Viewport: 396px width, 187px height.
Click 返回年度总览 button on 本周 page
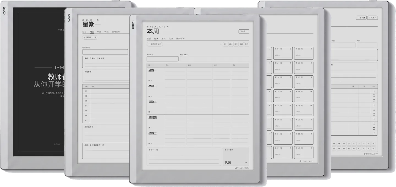click(155, 44)
